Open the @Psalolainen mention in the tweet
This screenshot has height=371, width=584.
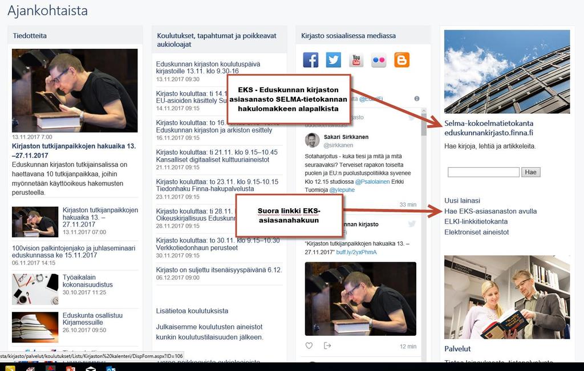(x=372, y=182)
